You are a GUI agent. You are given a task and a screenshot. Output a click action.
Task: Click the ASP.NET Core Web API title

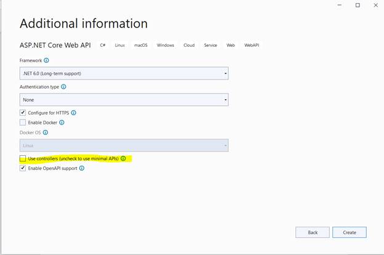click(x=55, y=45)
